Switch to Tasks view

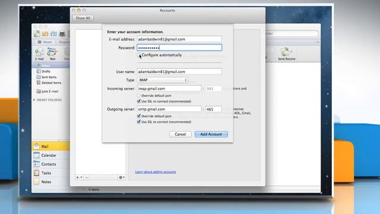click(50, 173)
